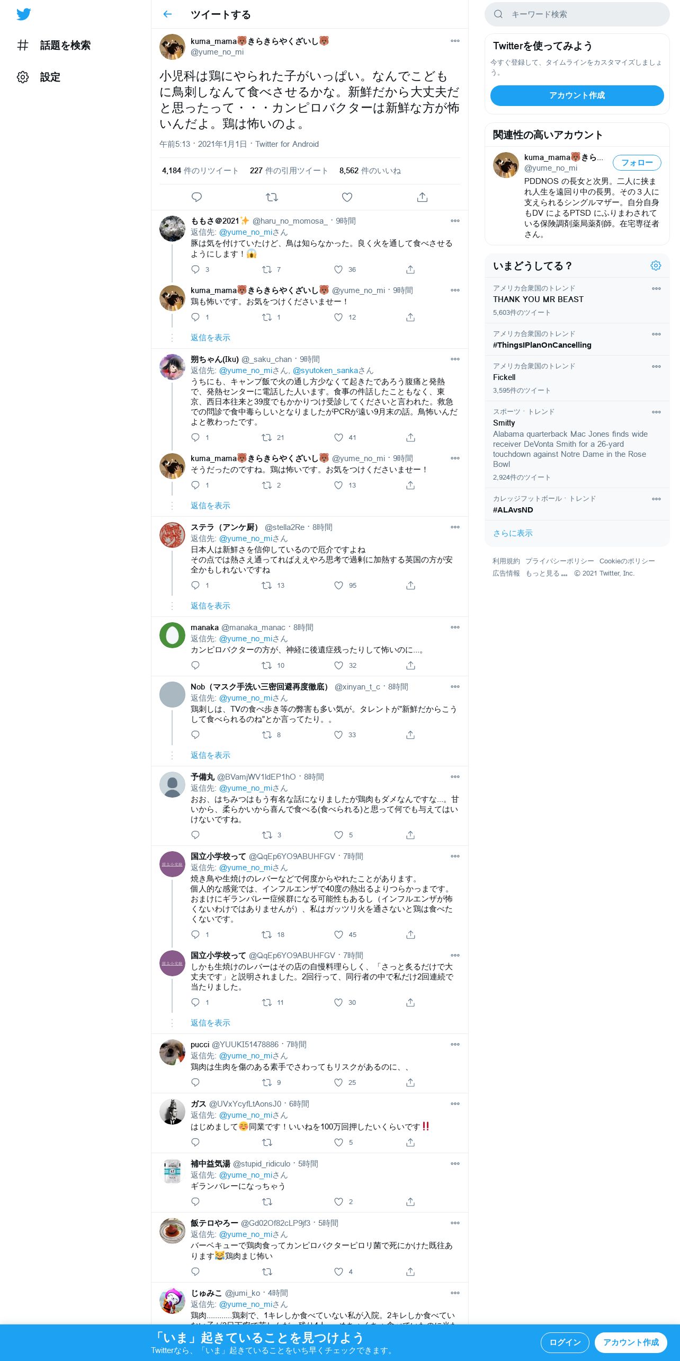
Task: Like ももさ@2021's reply
Action: 338,270
